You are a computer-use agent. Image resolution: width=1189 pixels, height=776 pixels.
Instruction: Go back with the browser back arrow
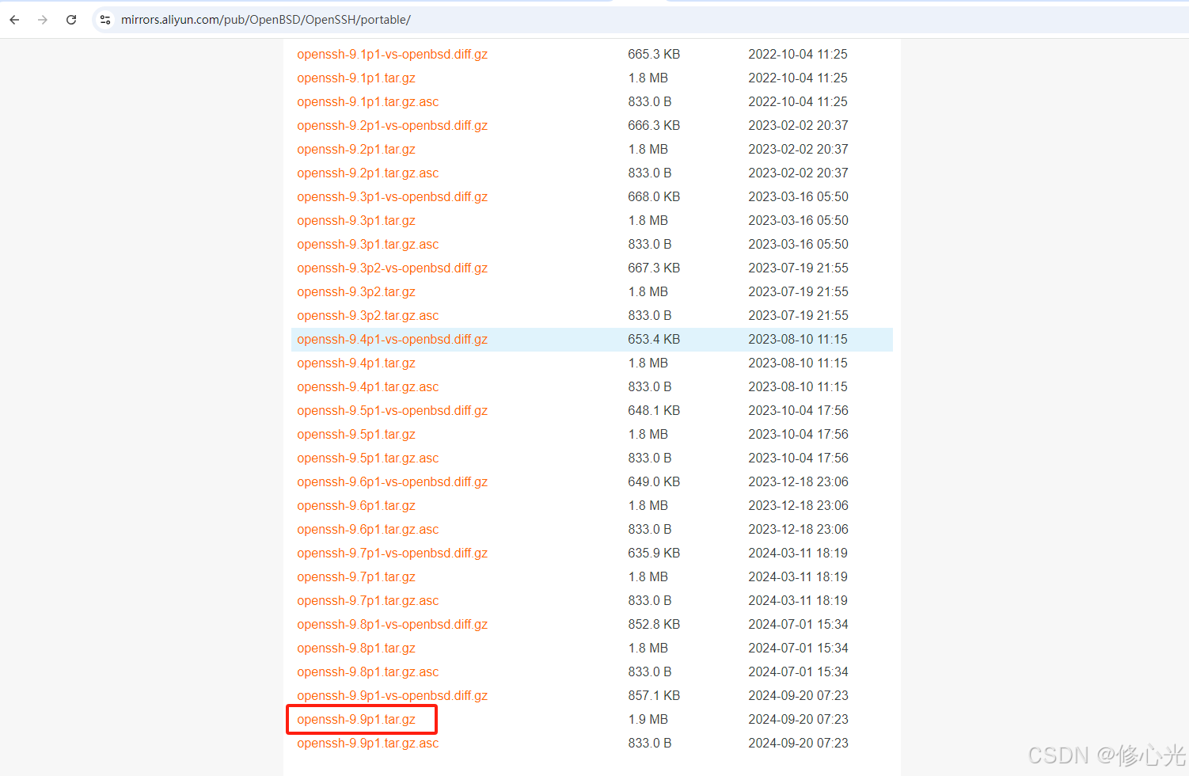click(x=14, y=20)
